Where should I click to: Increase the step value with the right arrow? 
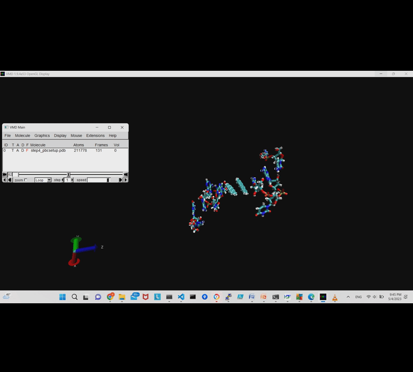(x=72, y=180)
